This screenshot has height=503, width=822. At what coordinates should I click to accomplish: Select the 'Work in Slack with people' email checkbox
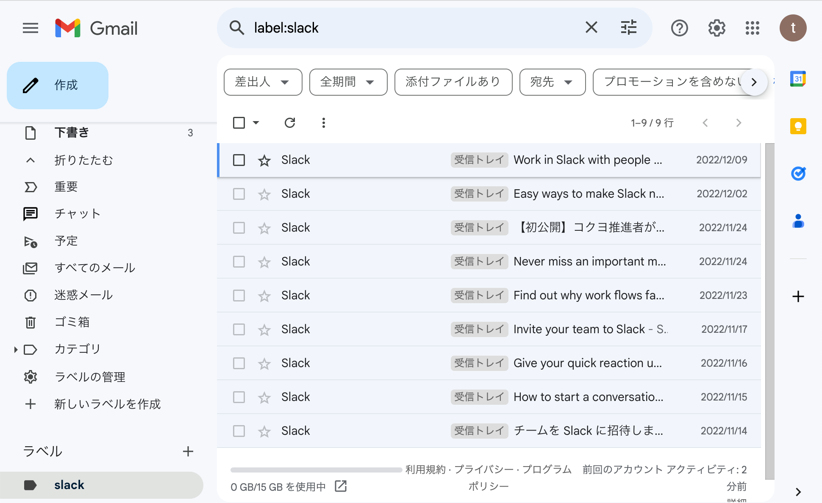pos(239,160)
